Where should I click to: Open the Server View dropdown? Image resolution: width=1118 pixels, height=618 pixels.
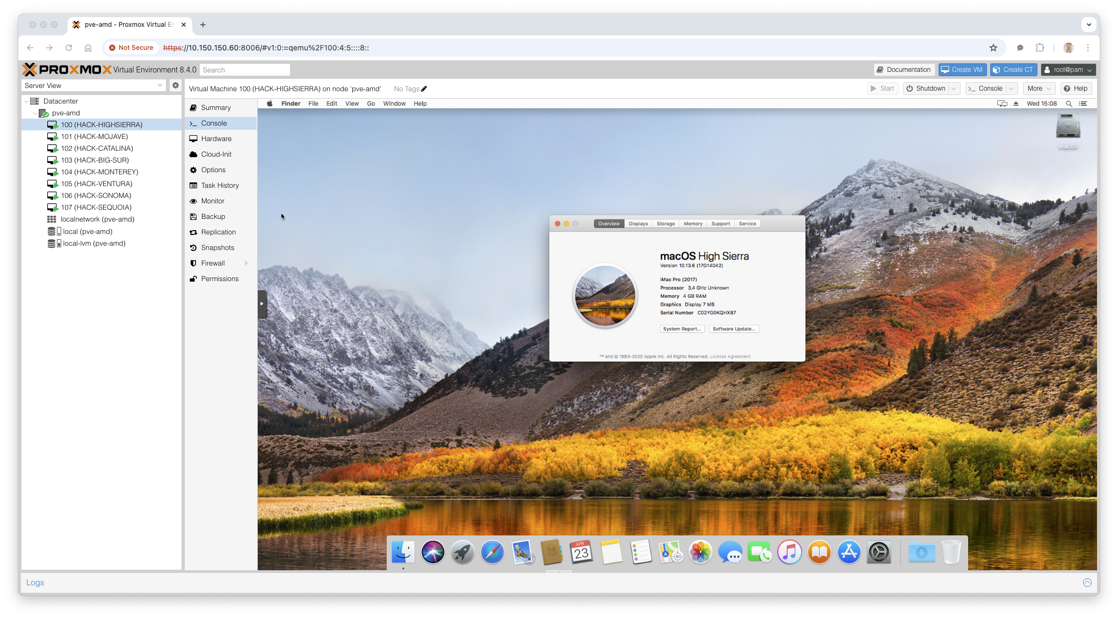tap(159, 85)
